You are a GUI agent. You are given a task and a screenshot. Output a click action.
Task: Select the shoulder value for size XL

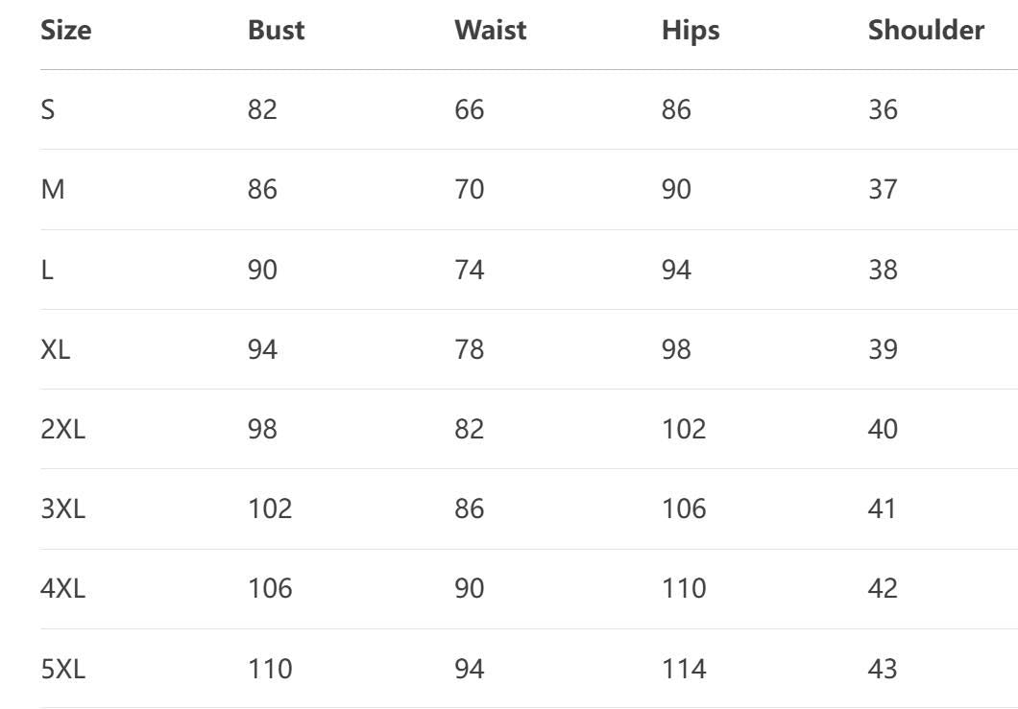pos(883,349)
